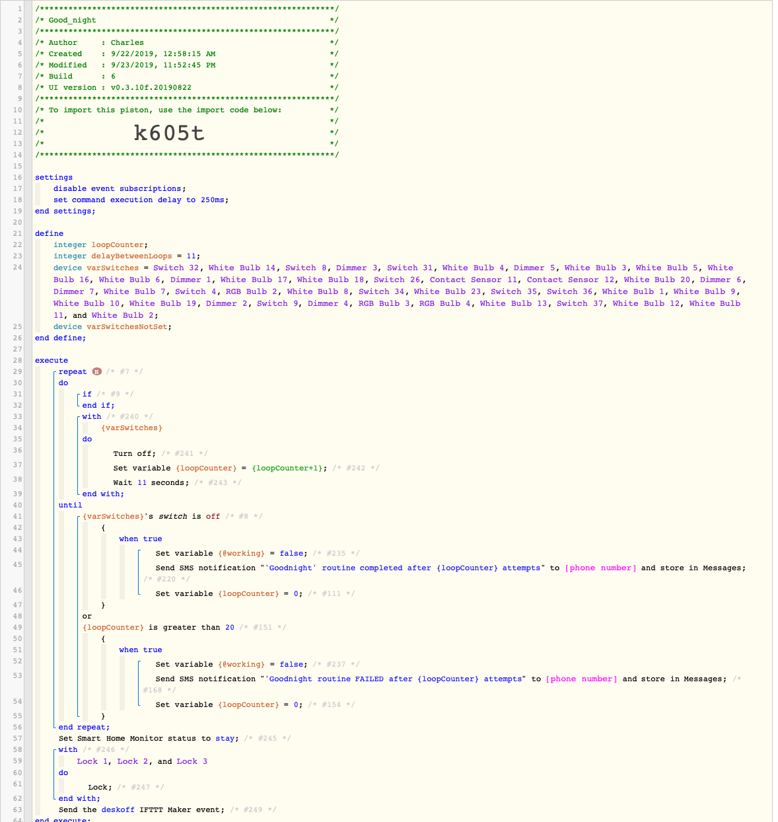The image size is (778, 822).
Task: Click the 'Switch 26' device
Action: pyautogui.click(x=397, y=280)
